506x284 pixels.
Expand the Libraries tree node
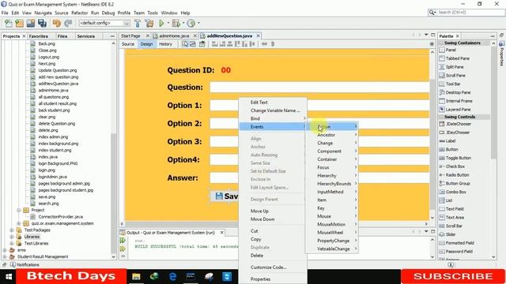point(12,237)
